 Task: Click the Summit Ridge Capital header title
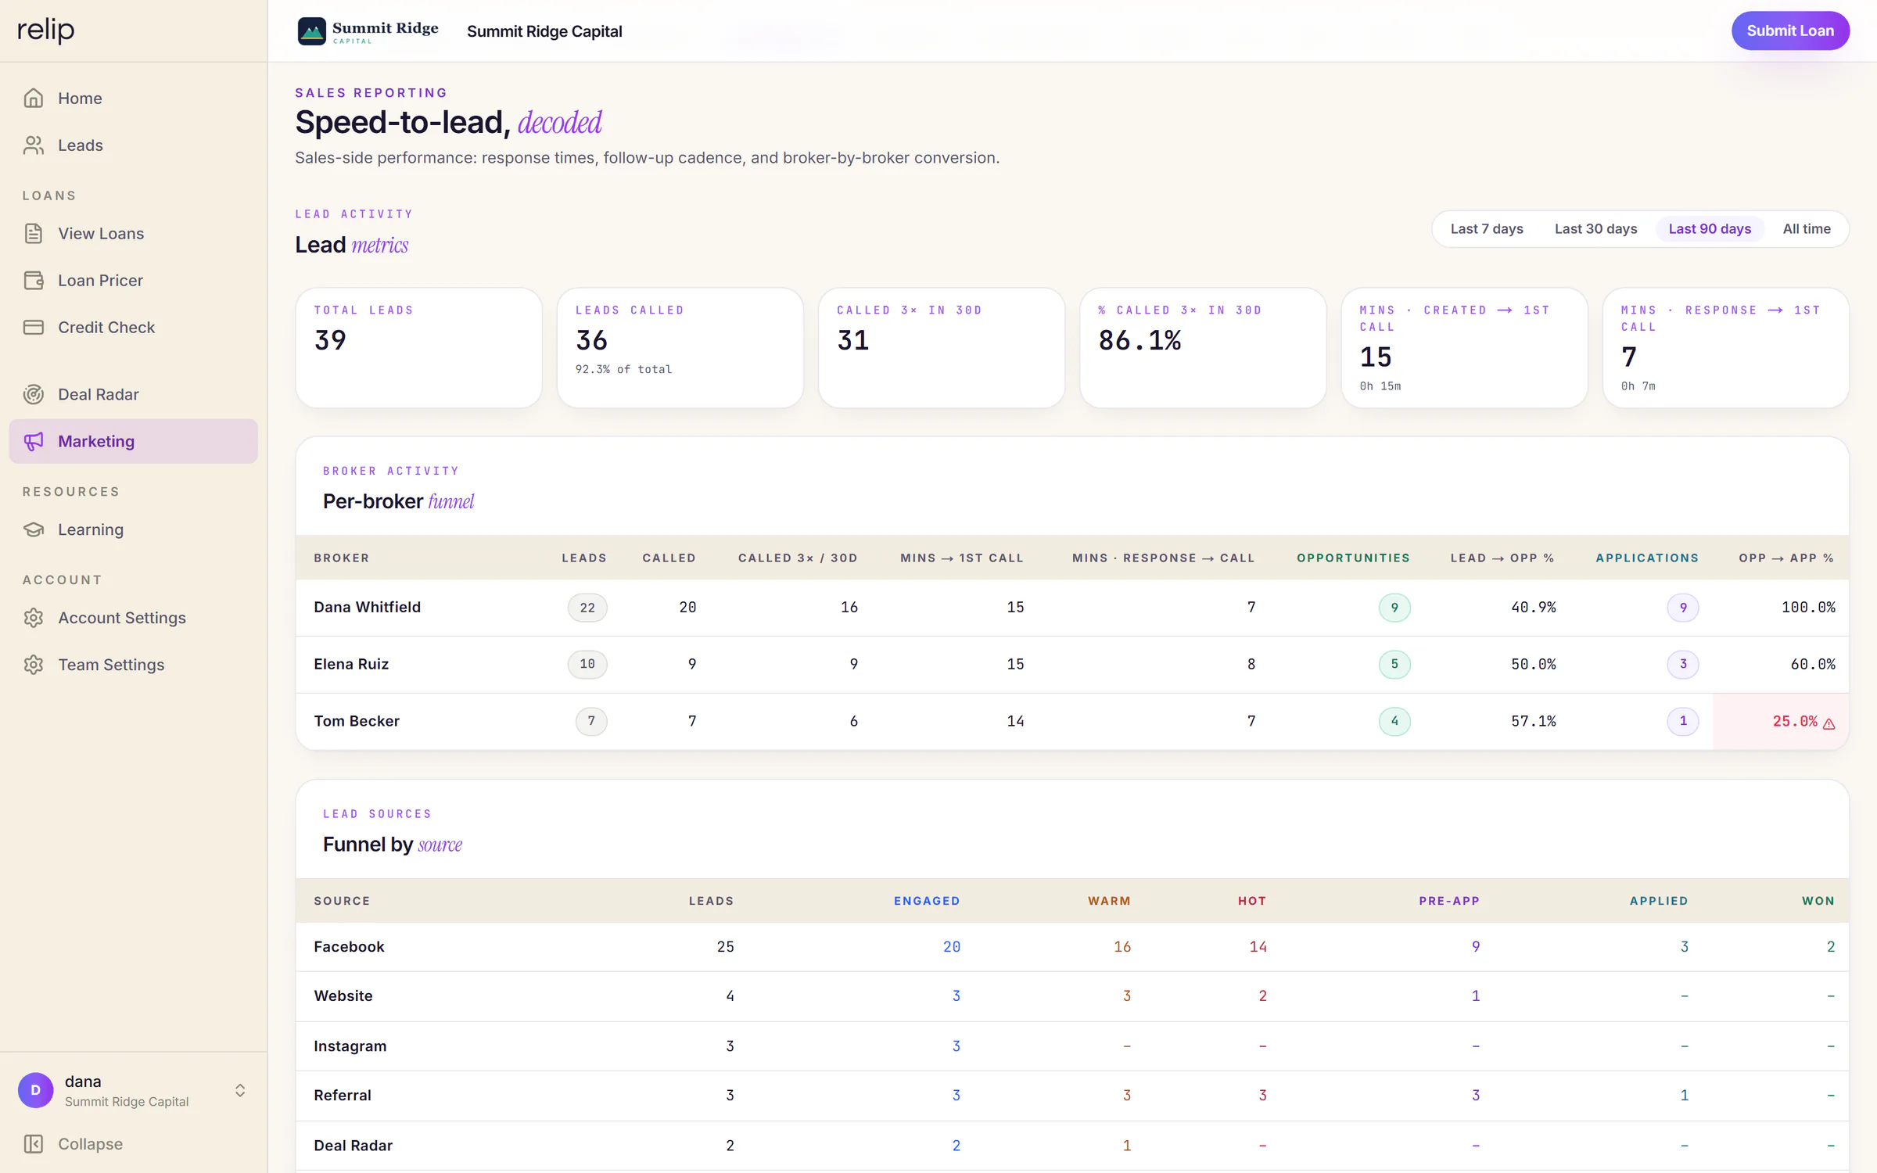544,31
